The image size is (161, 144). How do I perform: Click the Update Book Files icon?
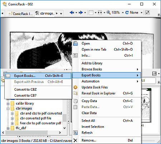pyautogui.click(x=75, y=87)
